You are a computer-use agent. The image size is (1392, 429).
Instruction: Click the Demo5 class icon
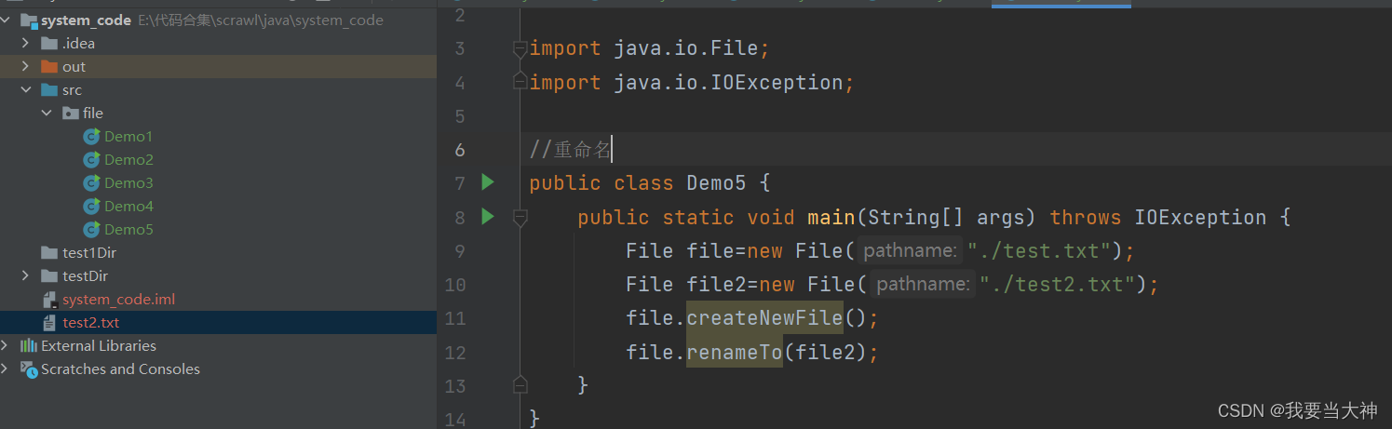[x=91, y=229]
